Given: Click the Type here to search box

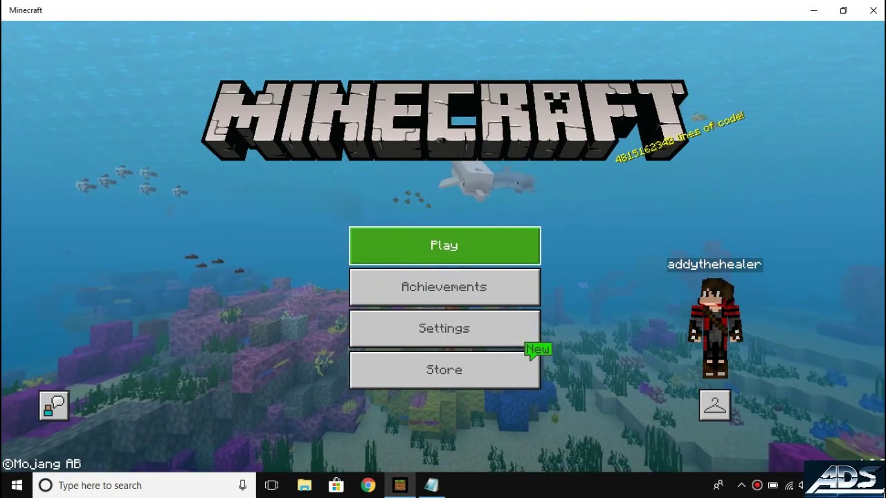Looking at the screenshot, I should point(145,486).
